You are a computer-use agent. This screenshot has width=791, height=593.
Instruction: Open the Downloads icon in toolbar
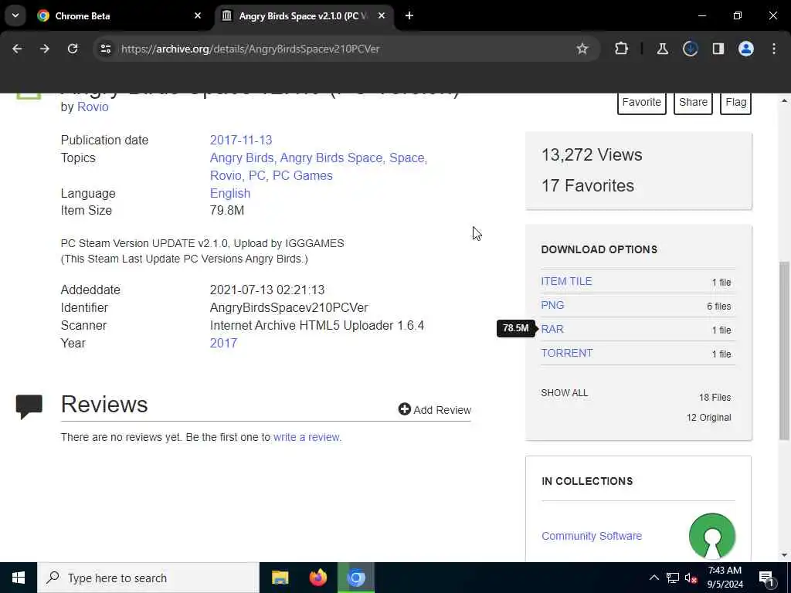tap(690, 49)
